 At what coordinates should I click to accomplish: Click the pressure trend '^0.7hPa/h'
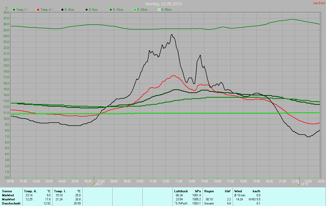tap(181, 203)
